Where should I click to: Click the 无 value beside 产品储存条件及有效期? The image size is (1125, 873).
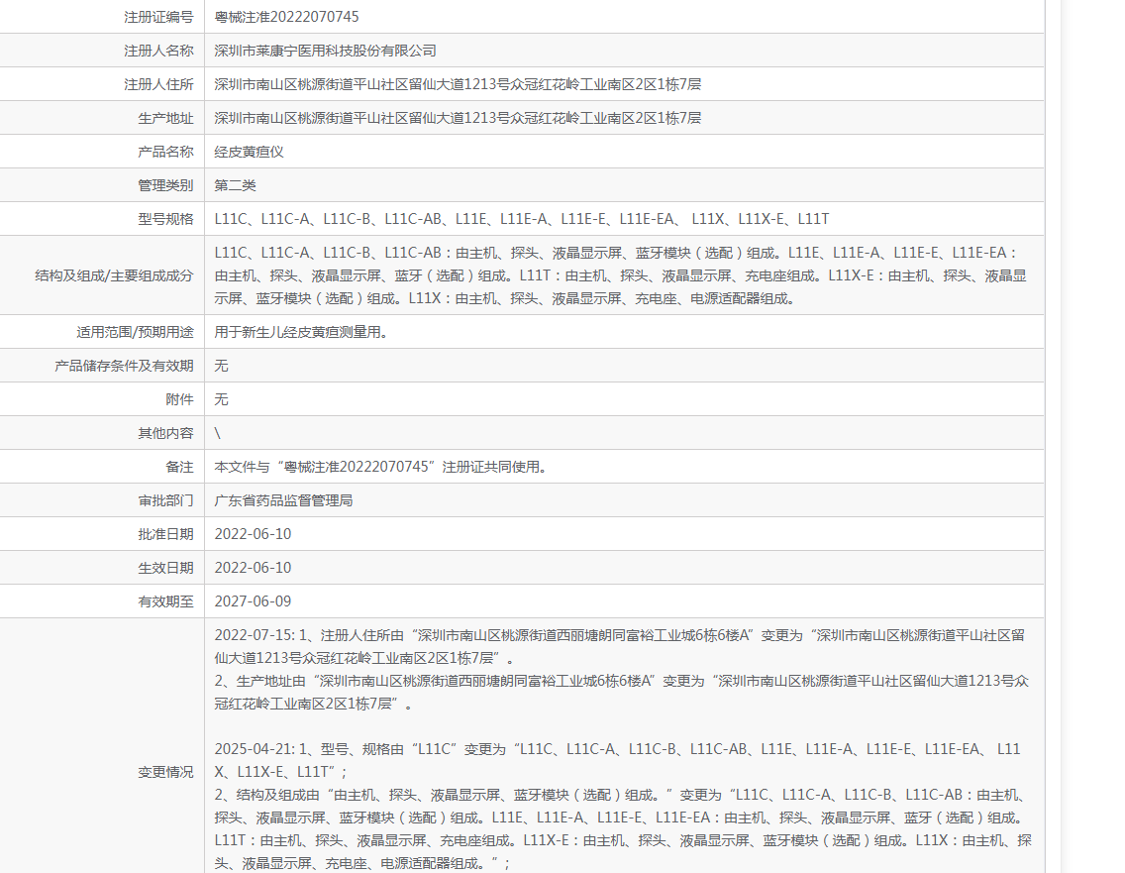[x=221, y=366]
